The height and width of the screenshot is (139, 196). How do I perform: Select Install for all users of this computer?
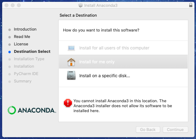coord(123,48)
